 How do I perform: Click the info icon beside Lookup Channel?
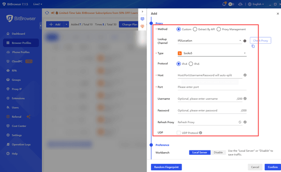[245, 41]
